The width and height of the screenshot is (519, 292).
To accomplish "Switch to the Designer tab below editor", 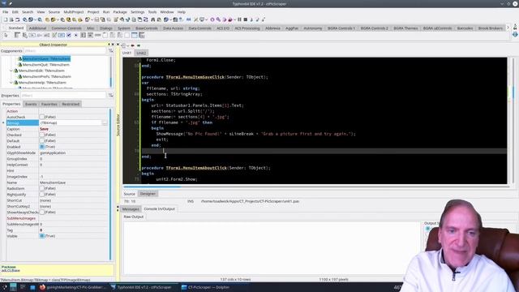I will [x=148, y=194].
